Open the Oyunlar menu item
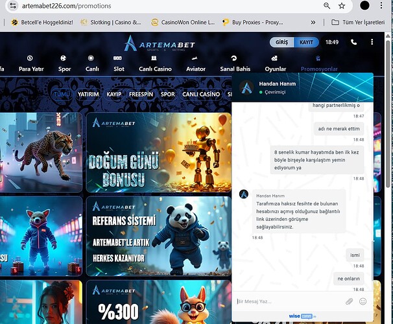Screen dimensions: 393x324 [275, 69]
